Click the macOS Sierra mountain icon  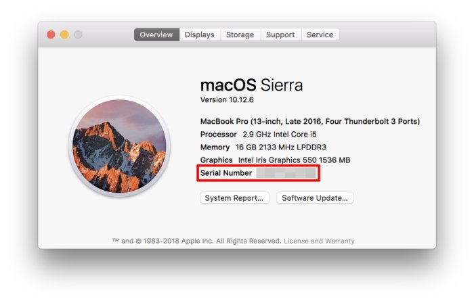(119, 146)
